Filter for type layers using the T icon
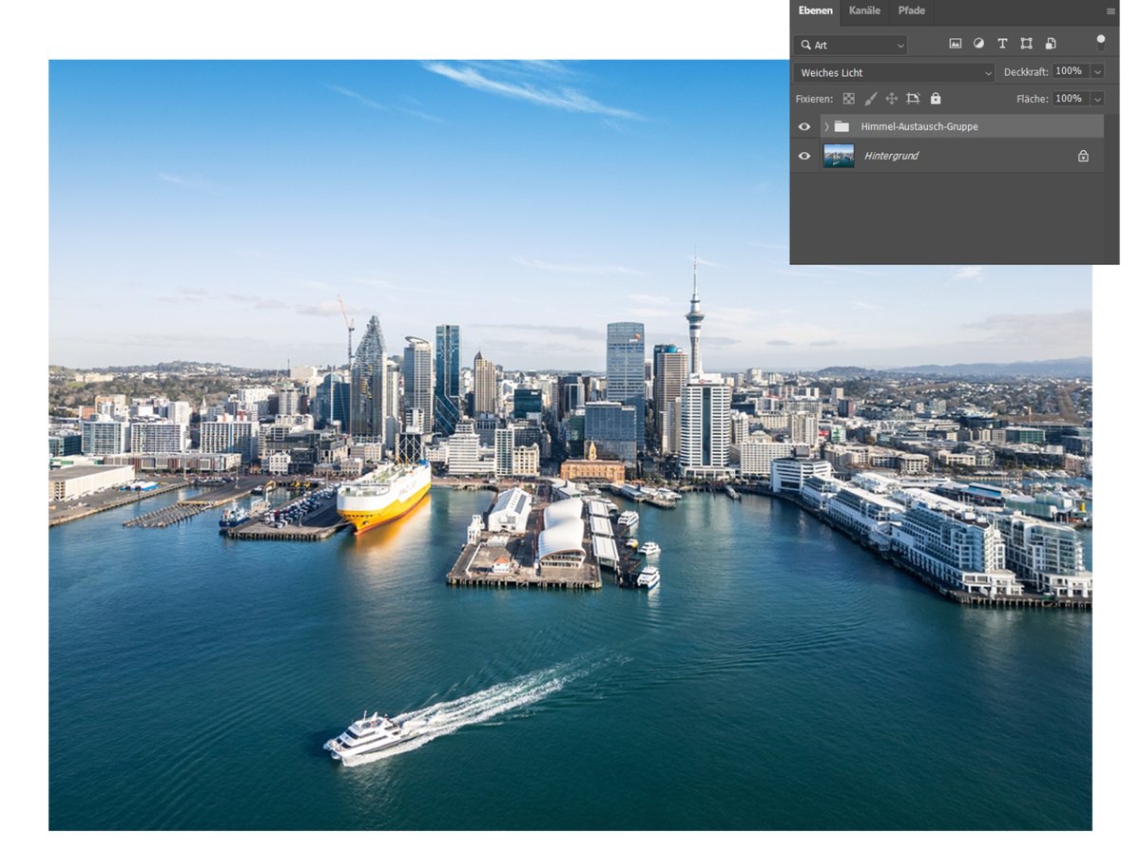Image resolution: width=1141 pixels, height=851 pixels. 1002,43
